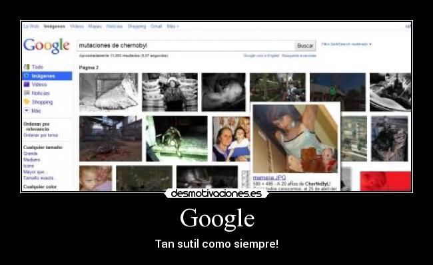Select the Cualquier color filter
Image resolution: width=433 pixels, height=265 pixels.
(40, 187)
